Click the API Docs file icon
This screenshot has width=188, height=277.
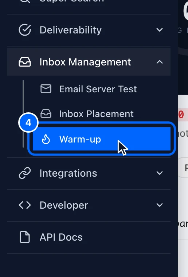click(25, 237)
